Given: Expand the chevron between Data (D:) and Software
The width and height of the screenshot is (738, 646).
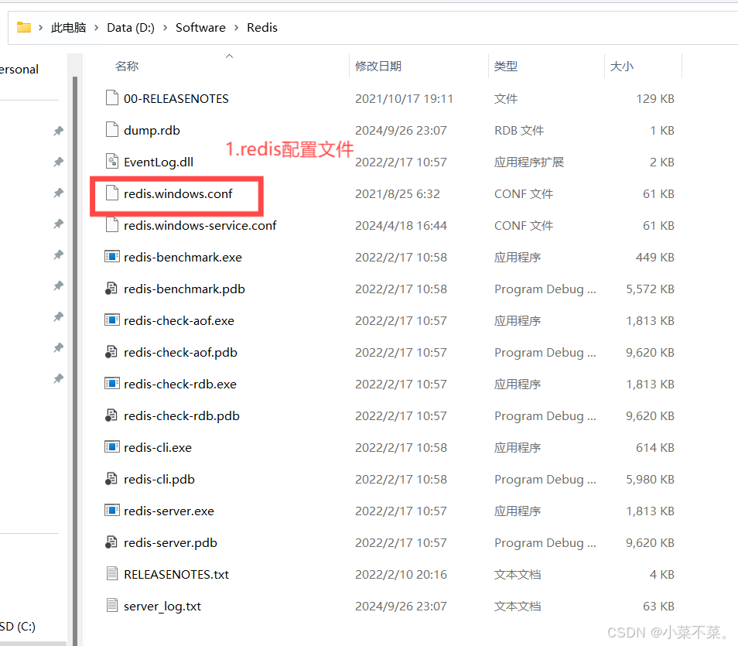Looking at the screenshot, I should click(166, 28).
